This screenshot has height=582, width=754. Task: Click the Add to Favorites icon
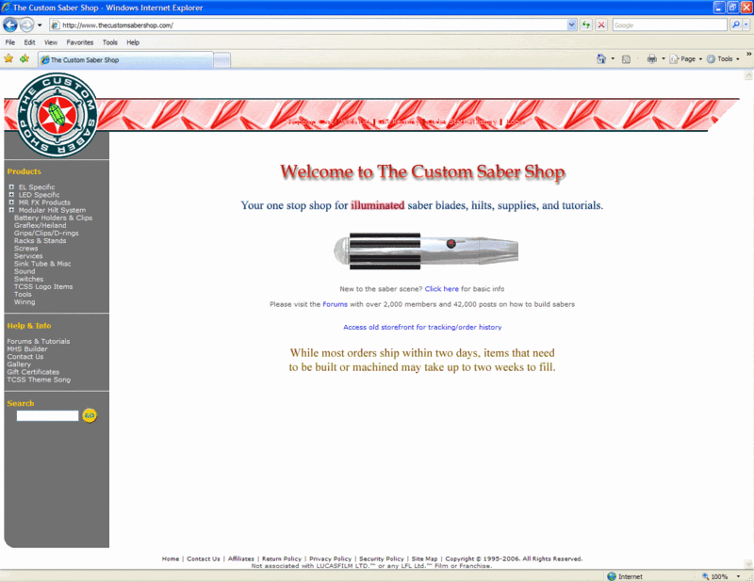click(x=25, y=58)
